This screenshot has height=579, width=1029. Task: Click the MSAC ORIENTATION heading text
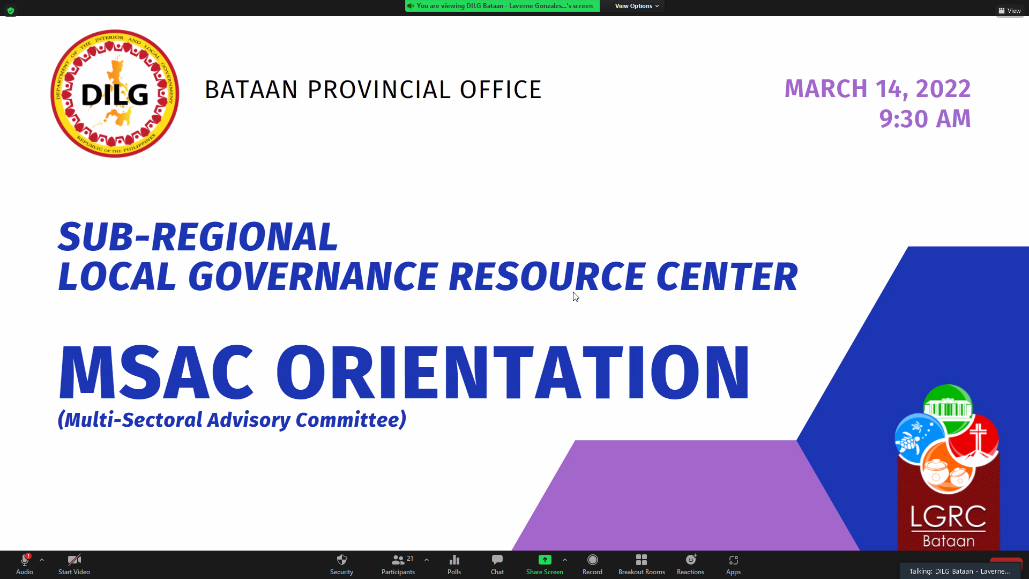pos(405,373)
